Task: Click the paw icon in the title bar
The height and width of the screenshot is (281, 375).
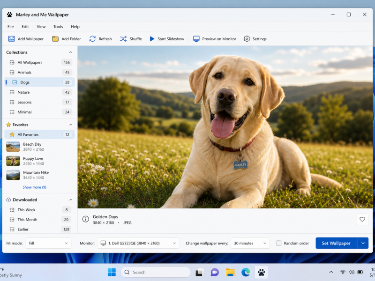Action: 9,15
